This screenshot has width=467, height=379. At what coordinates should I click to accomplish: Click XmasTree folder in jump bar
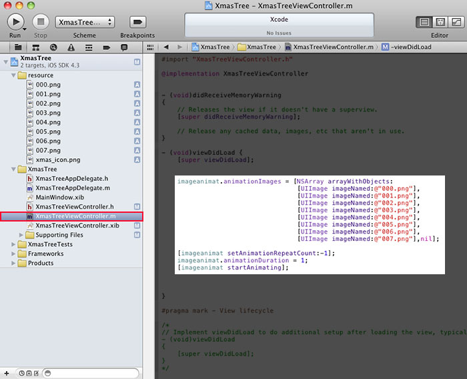(x=258, y=47)
